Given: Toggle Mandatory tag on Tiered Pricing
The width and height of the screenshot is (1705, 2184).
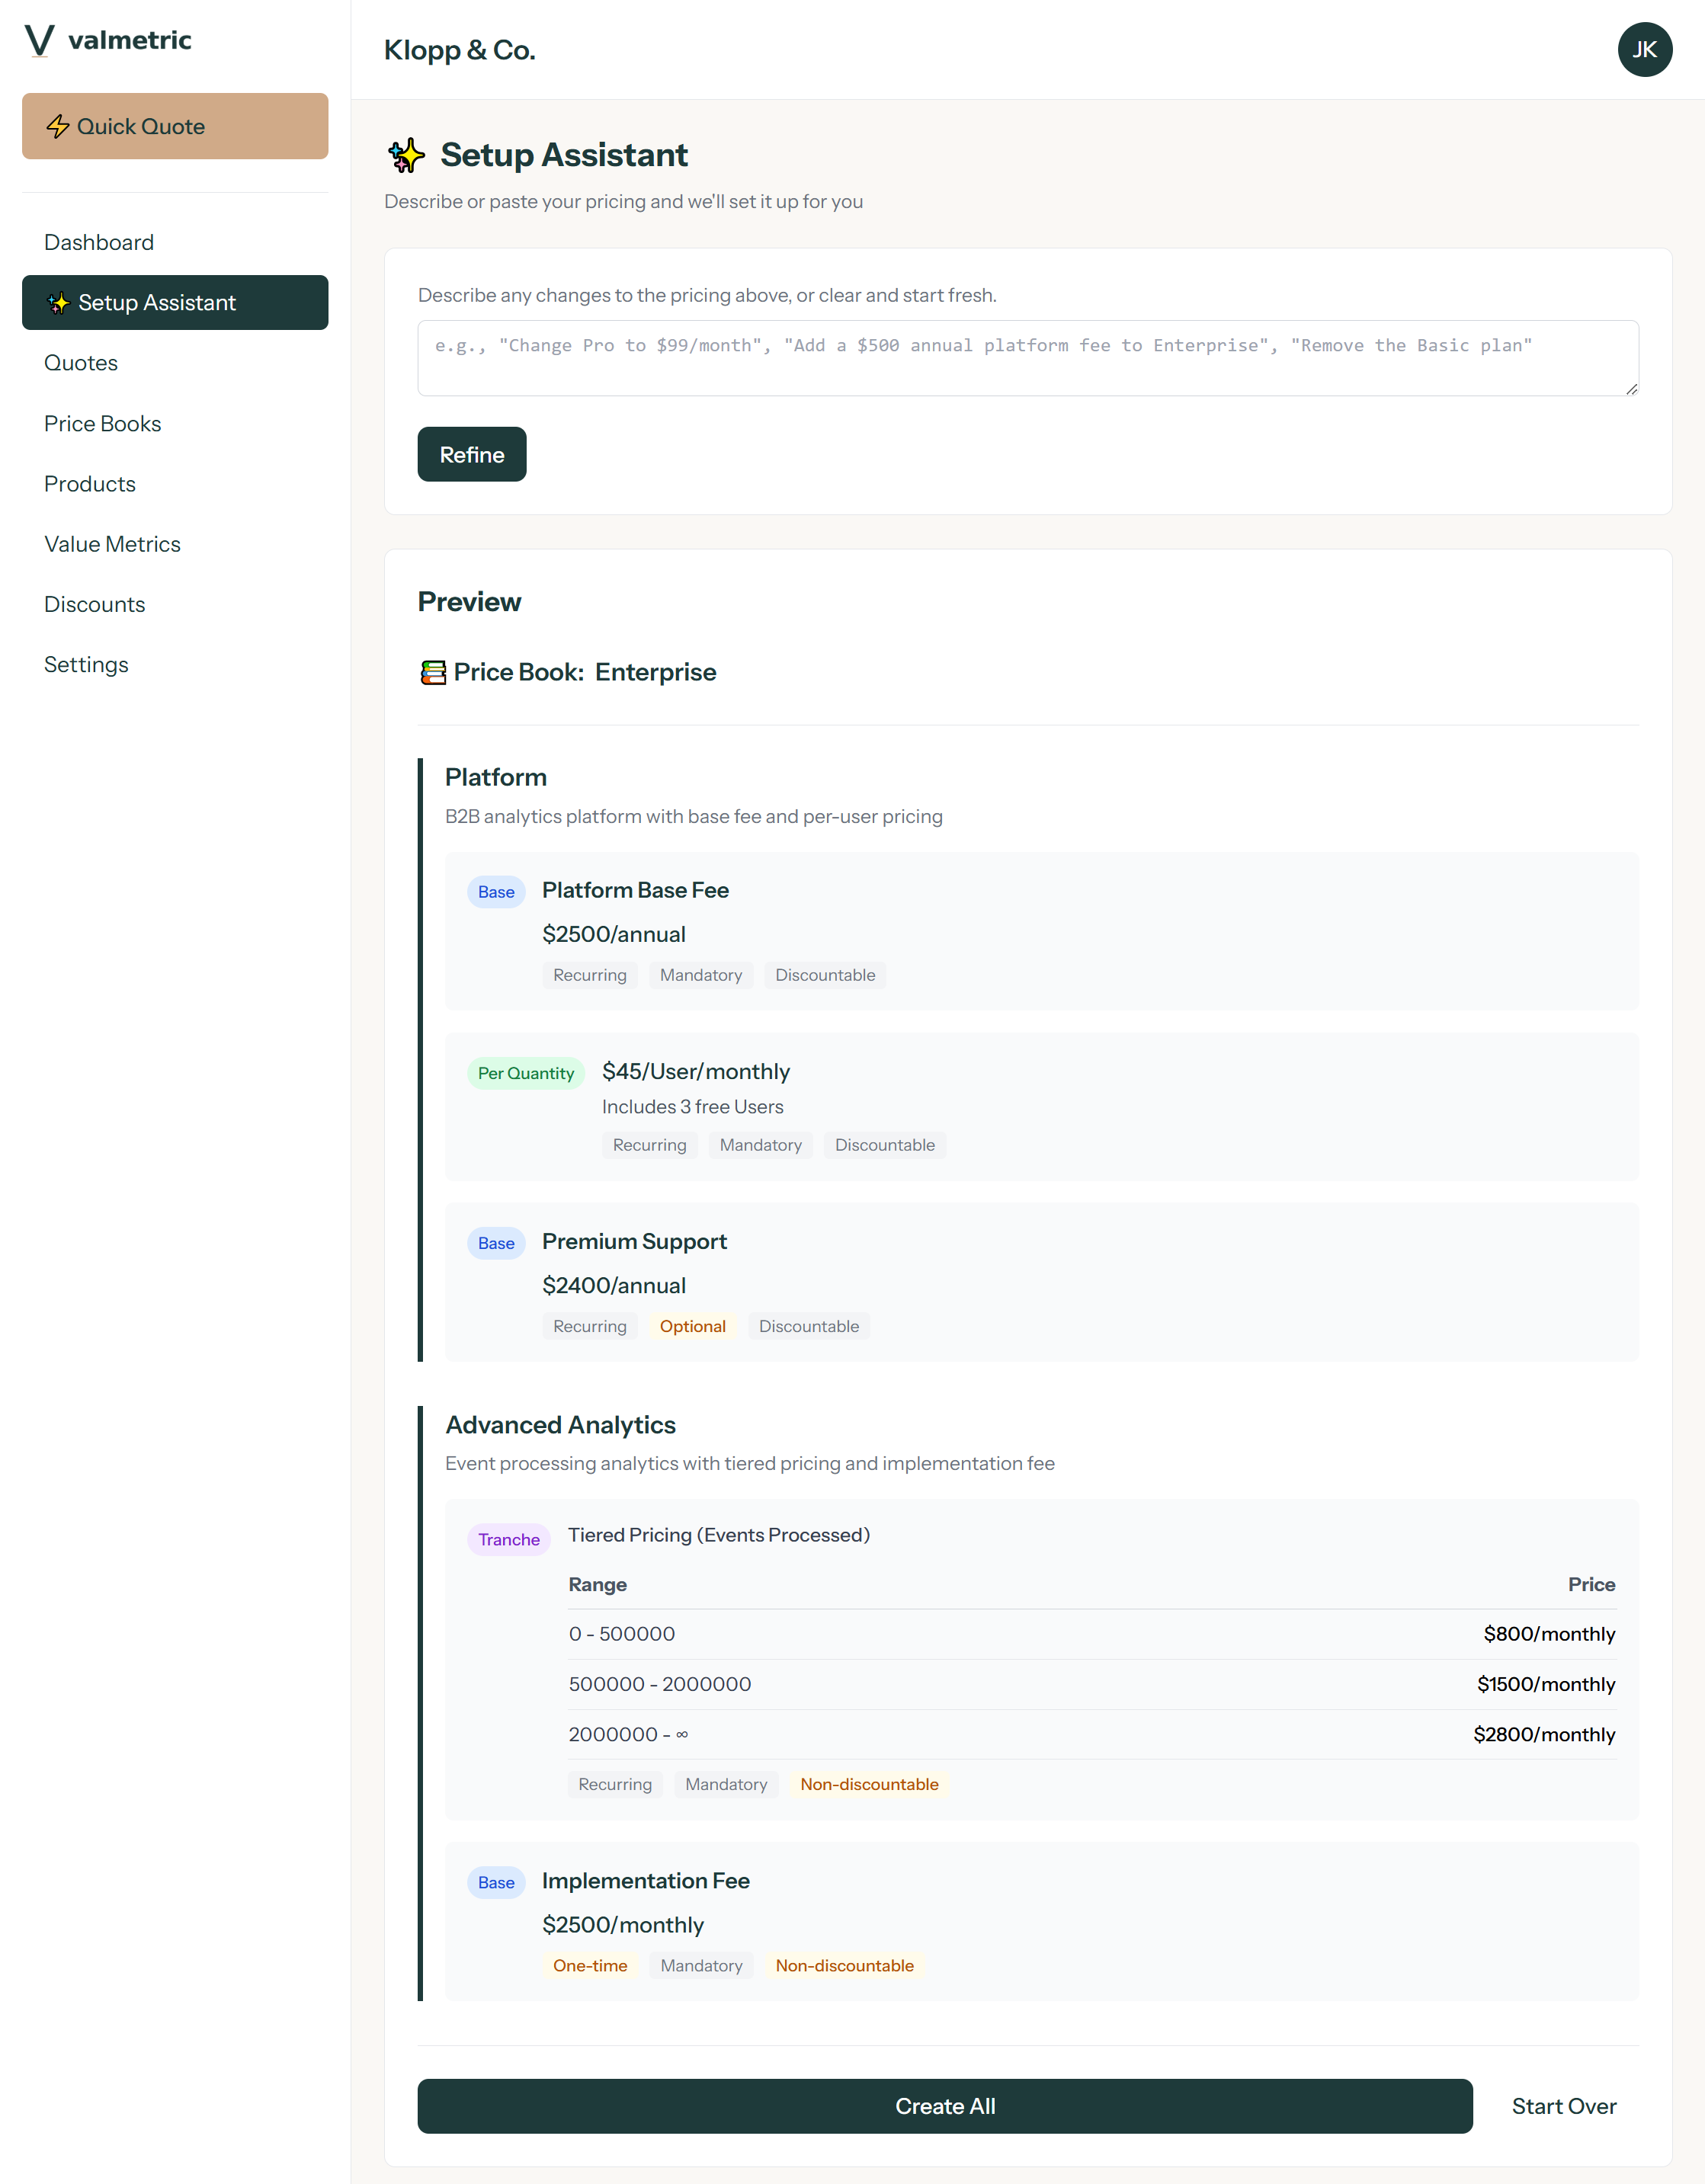Looking at the screenshot, I should click(726, 1784).
